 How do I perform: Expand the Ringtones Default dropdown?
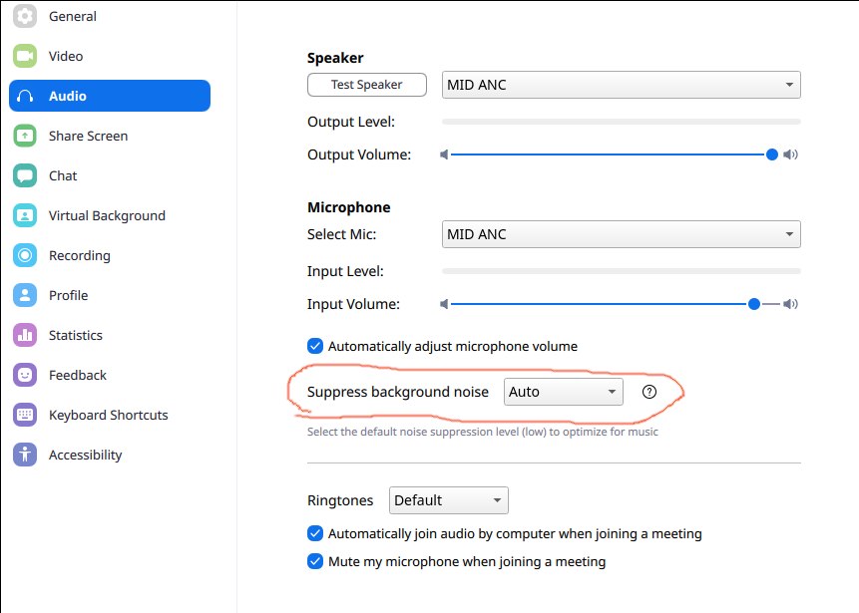(449, 500)
